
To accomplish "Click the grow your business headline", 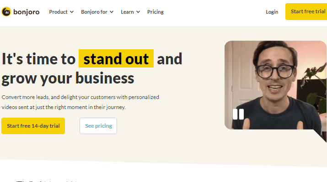I will point(68,78).
